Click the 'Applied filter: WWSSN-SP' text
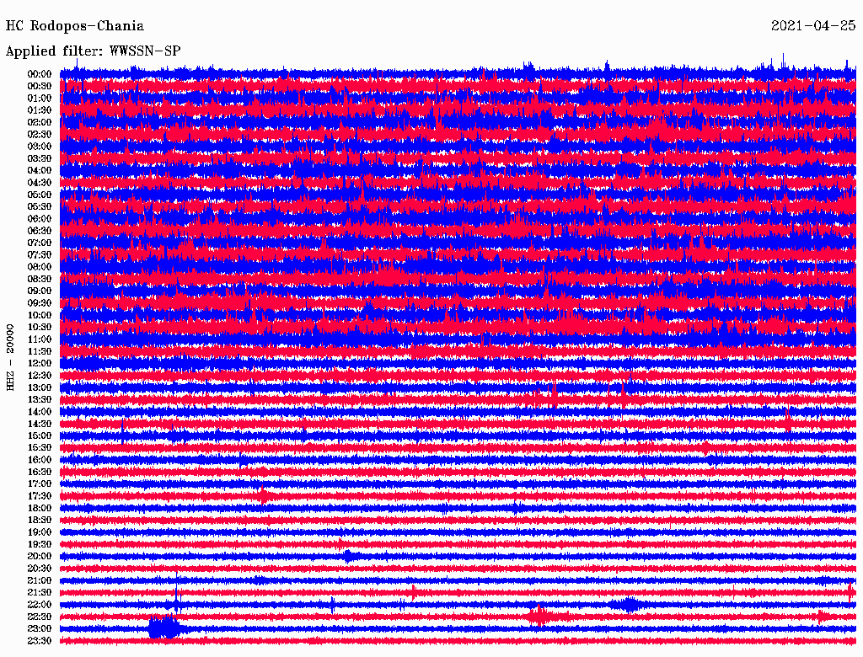Image resolution: width=863 pixels, height=657 pixels. click(93, 51)
